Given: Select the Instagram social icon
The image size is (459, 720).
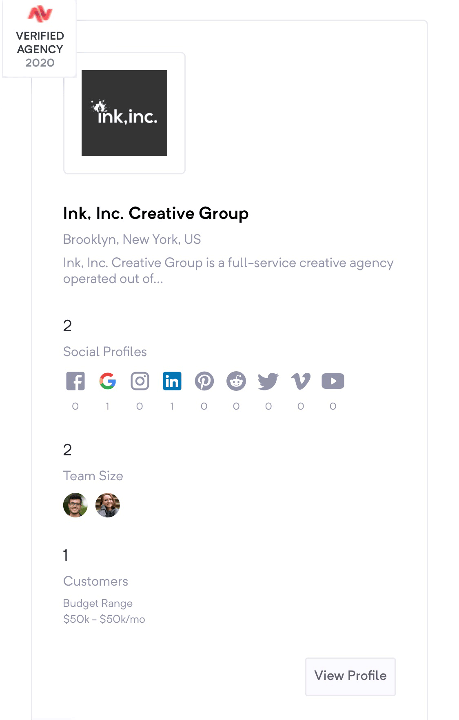Looking at the screenshot, I should [140, 381].
